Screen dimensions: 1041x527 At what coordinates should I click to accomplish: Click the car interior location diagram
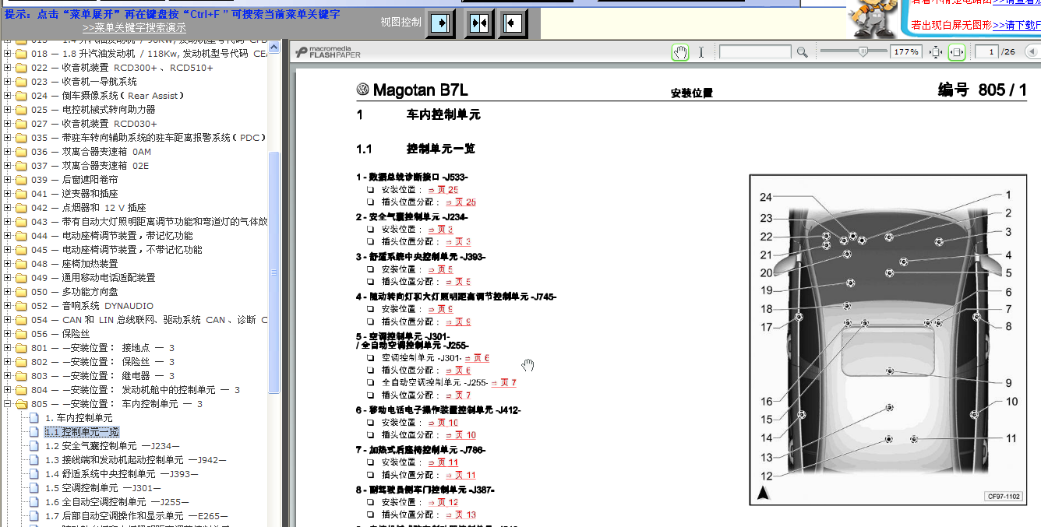tap(887, 339)
